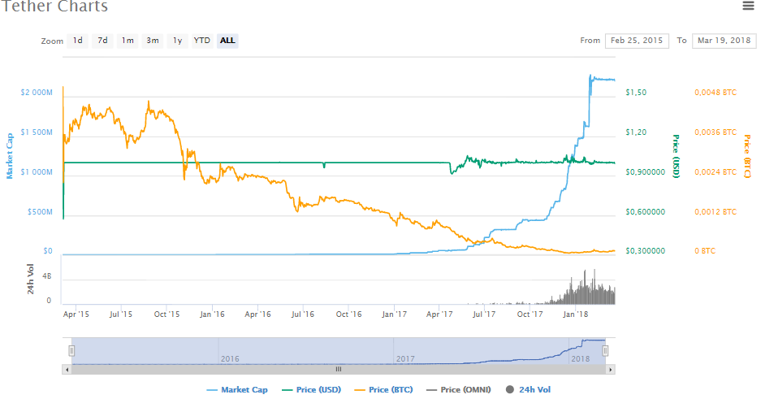Screen dimensions: 761x399
Task: Select the ALL zoom range
Action: pyautogui.click(x=227, y=41)
